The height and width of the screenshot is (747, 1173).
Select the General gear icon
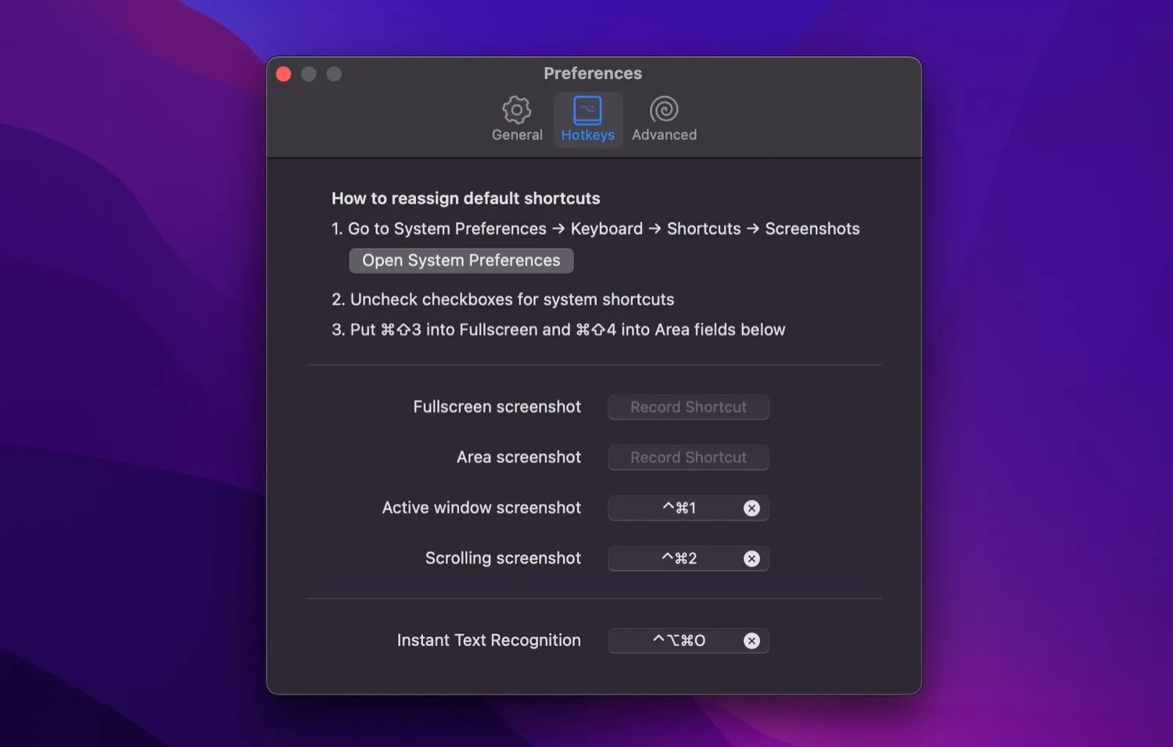point(516,110)
